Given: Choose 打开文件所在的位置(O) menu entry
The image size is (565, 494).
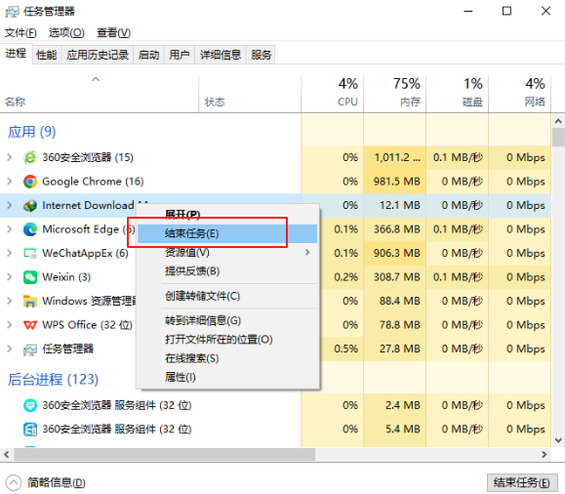Looking at the screenshot, I should coord(227,340).
